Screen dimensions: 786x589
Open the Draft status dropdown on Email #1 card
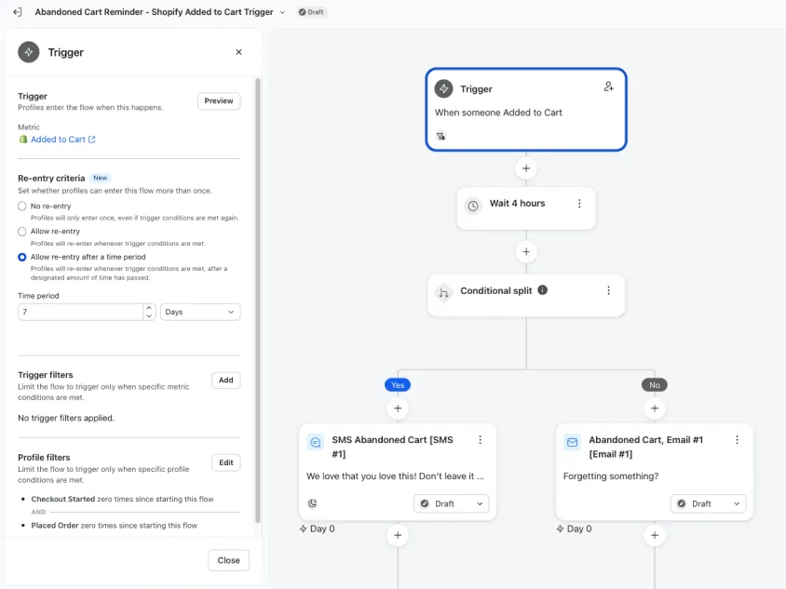pos(708,503)
